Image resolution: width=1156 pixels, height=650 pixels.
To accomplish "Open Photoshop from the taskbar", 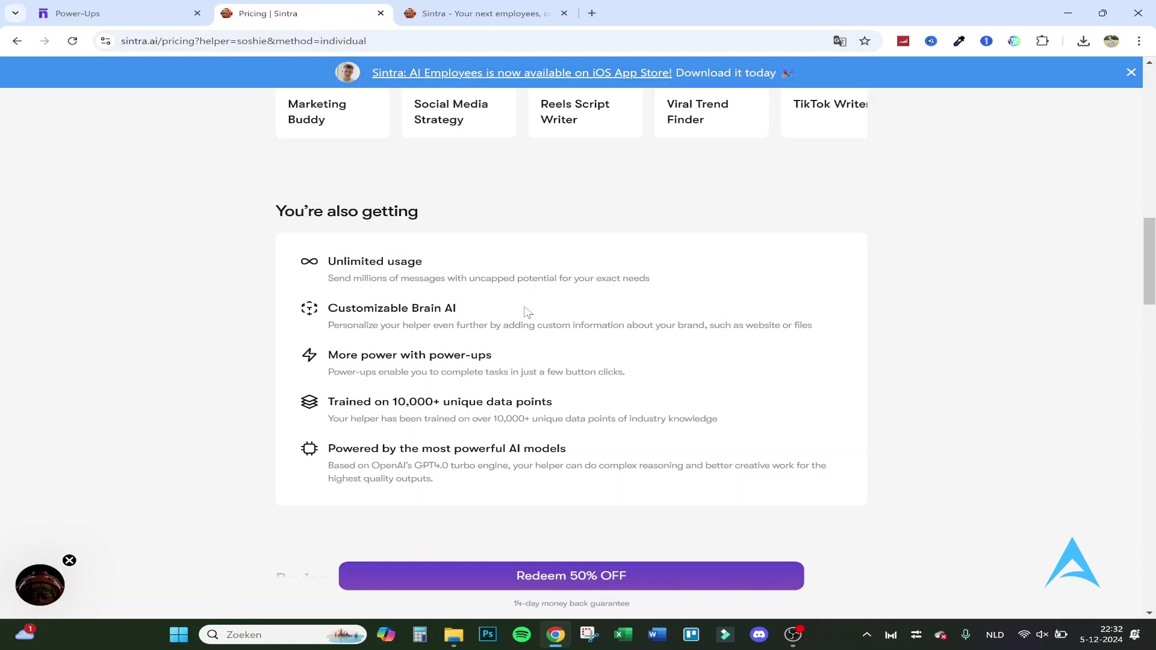I will (488, 634).
